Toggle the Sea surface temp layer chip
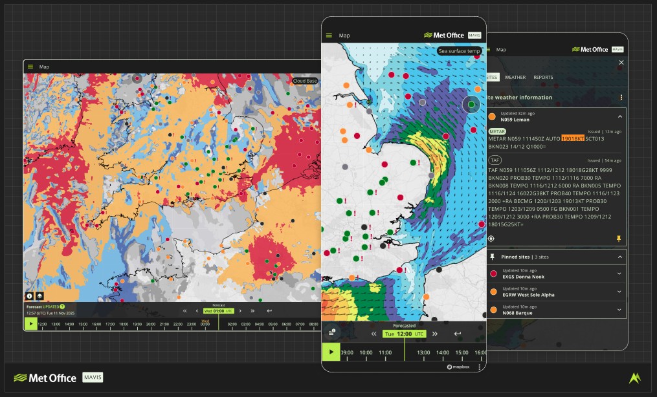This screenshot has height=397, width=657. 459,51
